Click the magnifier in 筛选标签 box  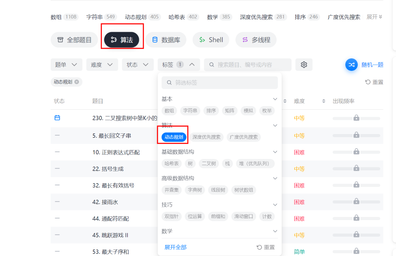click(169, 83)
